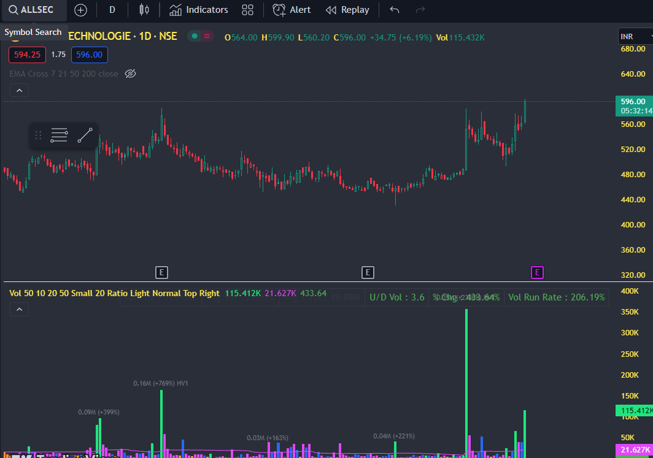Change chart style via the candlestick icon
The height and width of the screenshot is (458, 653).
coord(145,10)
